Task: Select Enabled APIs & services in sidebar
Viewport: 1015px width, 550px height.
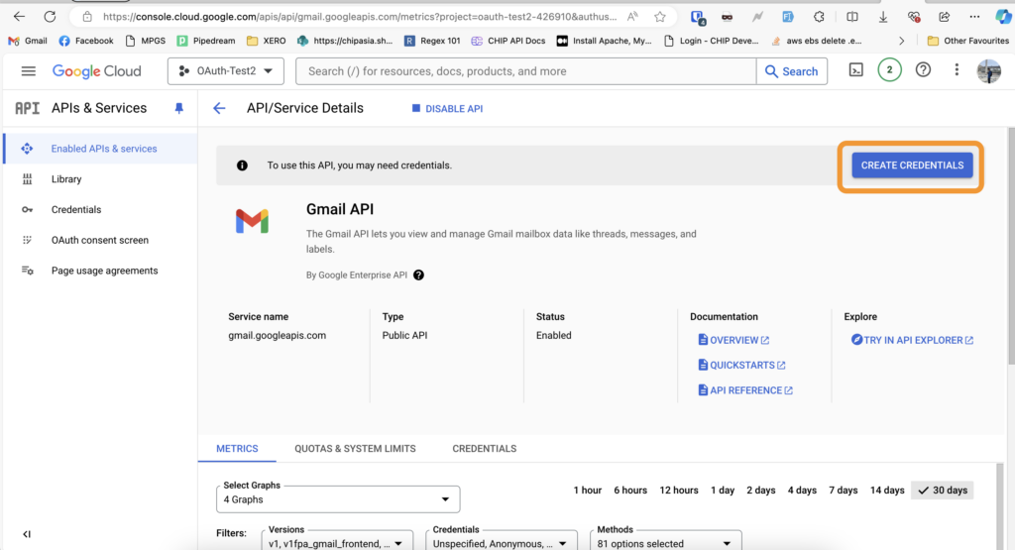Action: (100, 149)
